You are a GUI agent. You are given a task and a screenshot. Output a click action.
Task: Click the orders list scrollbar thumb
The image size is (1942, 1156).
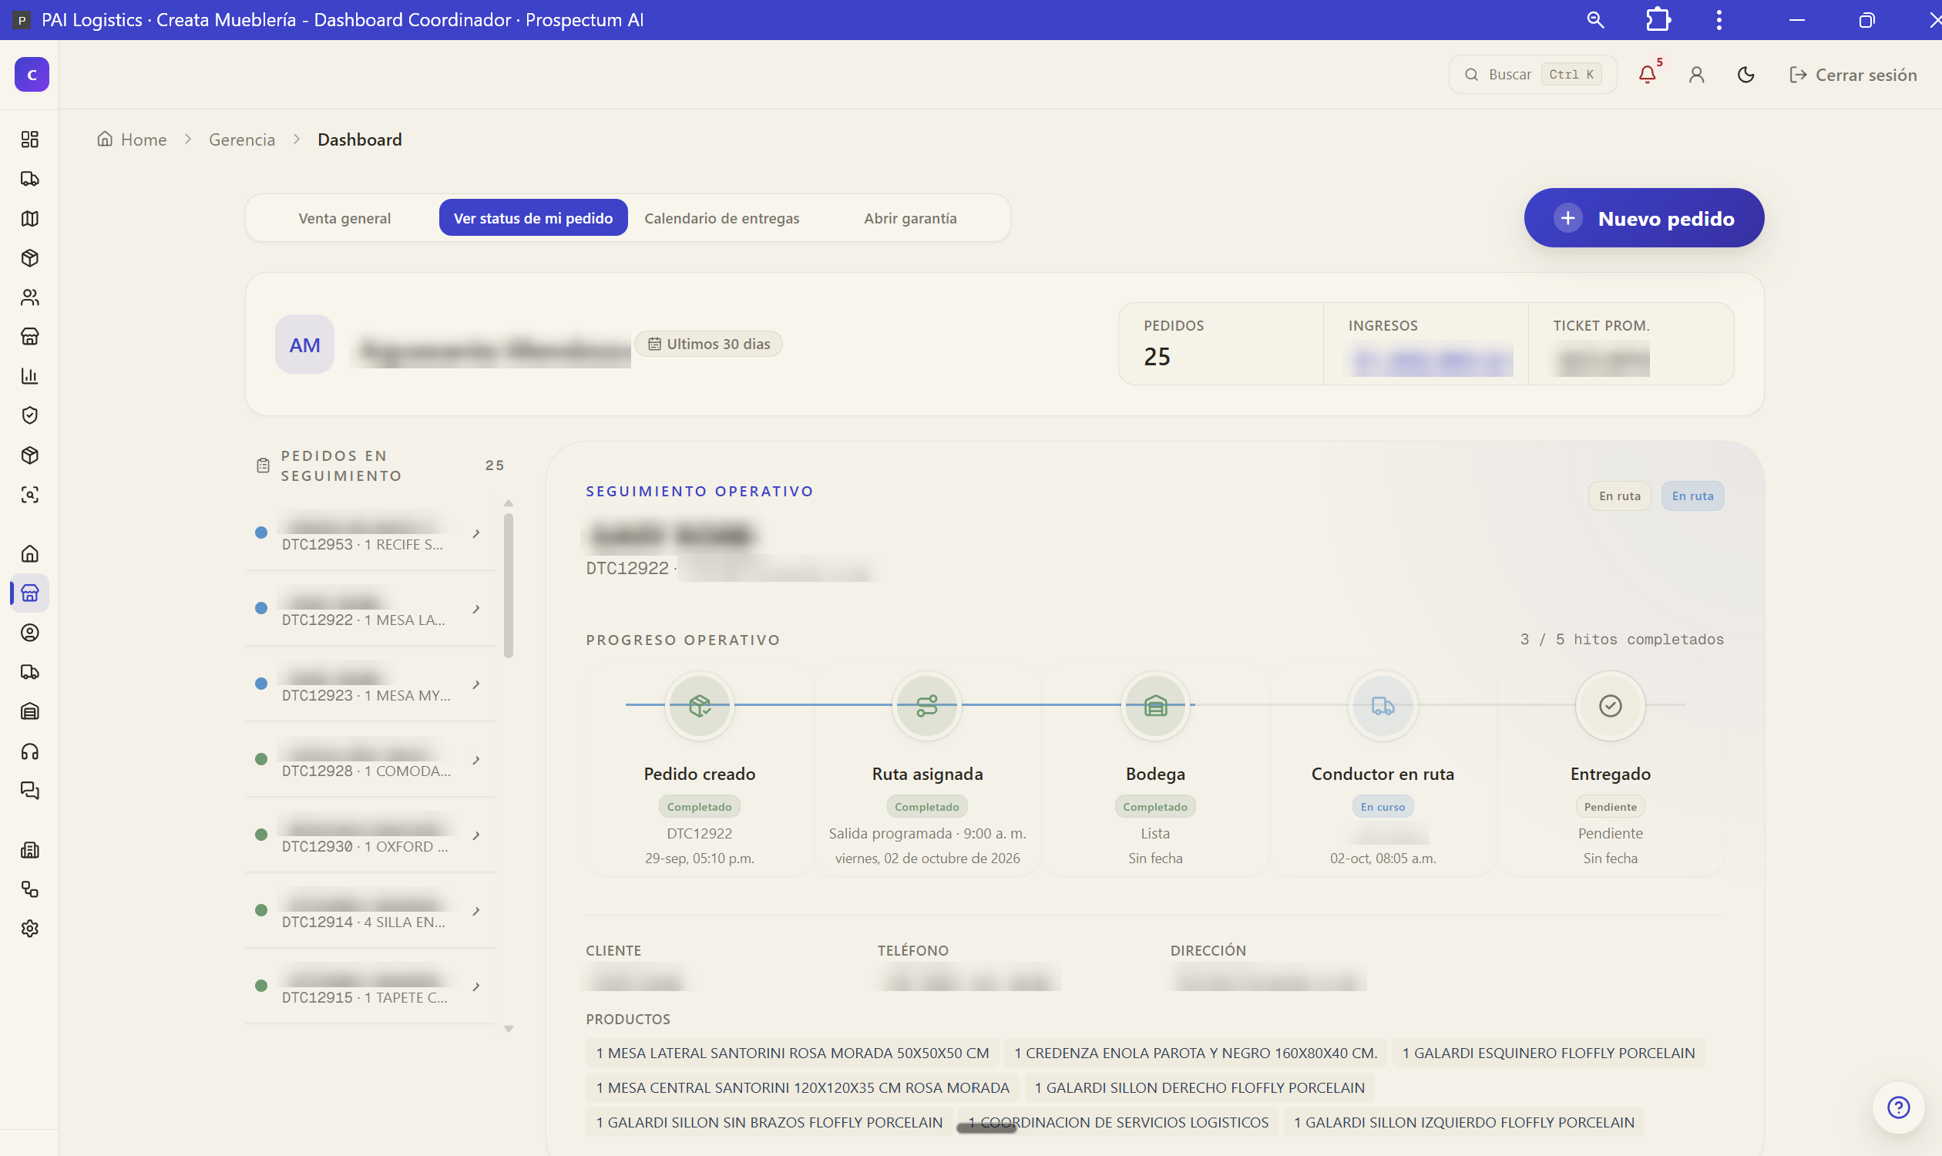tap(509, 586)
